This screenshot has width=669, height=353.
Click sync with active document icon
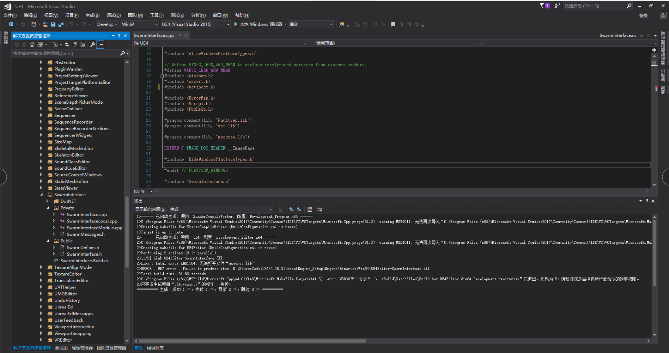click(67, 45)
